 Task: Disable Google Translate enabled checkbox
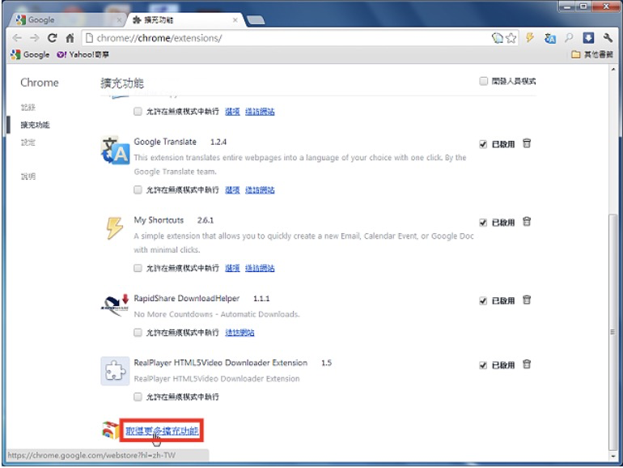[483, 144]
